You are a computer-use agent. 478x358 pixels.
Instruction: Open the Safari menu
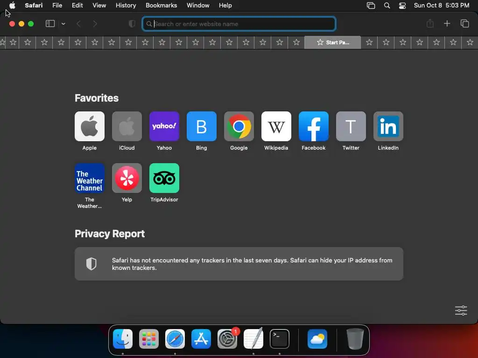coord(34,6)
